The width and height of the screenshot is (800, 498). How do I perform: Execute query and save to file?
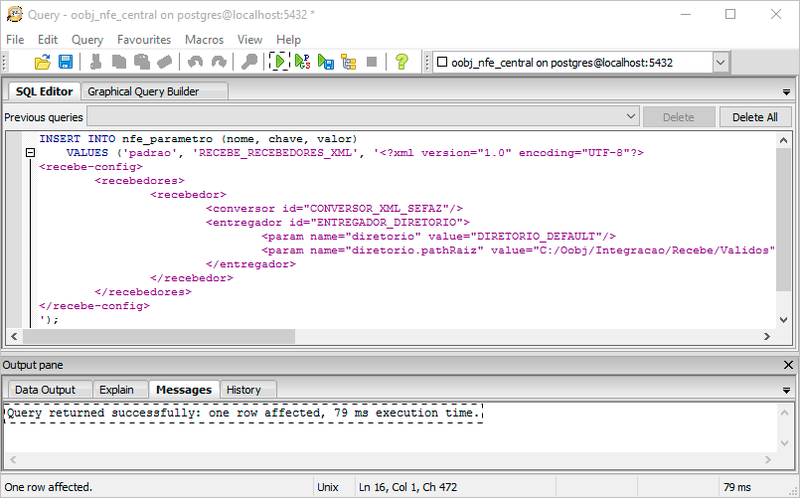click(x=326, y=63)
